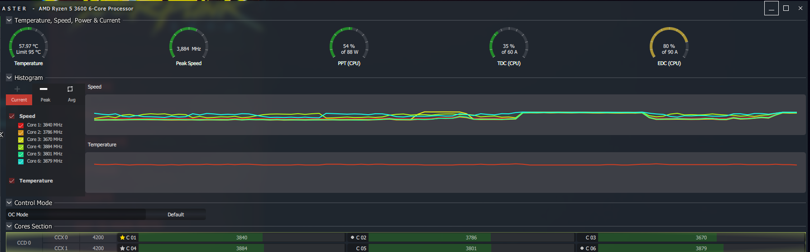Click the C 01 speed bar showing 3840

click(242, 238)
